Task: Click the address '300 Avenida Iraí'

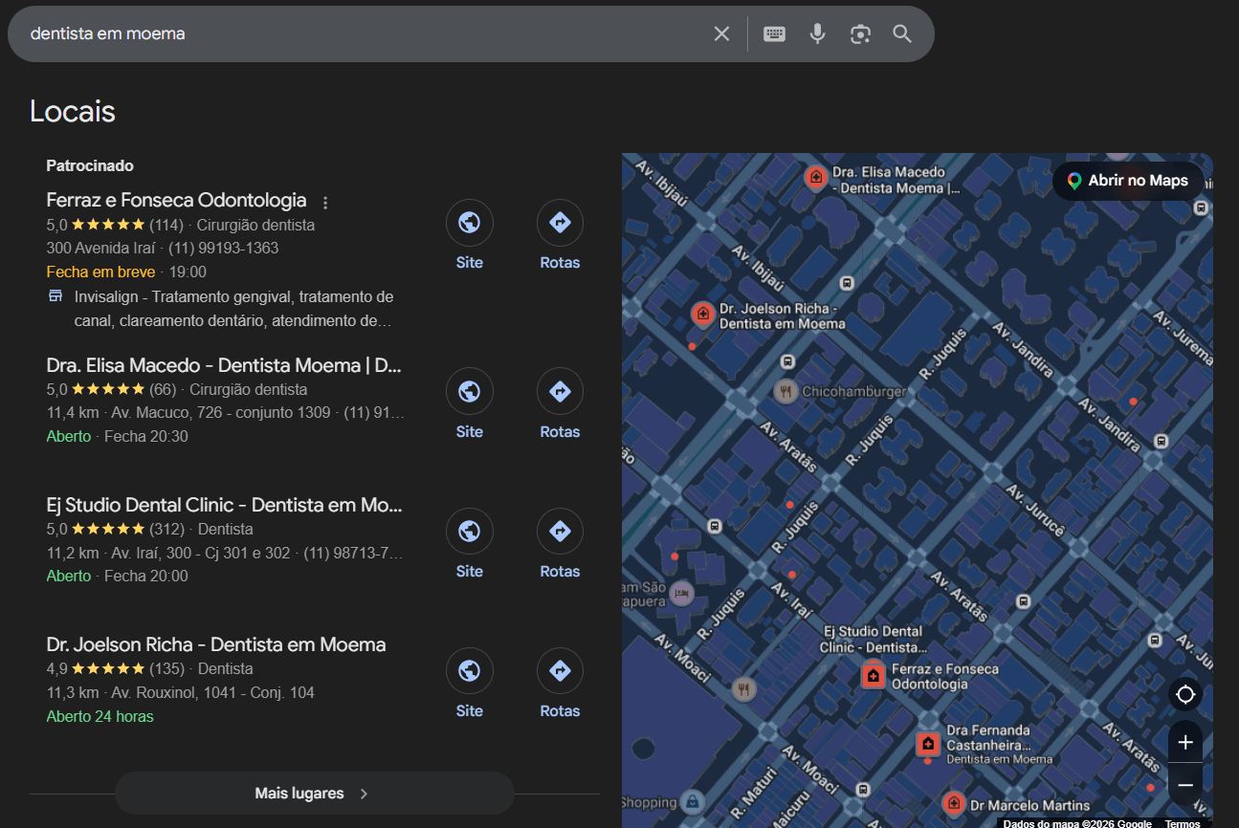Action: 102,249
